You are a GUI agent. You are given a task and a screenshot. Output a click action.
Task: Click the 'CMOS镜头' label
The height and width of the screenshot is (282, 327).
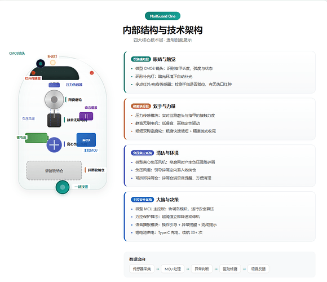click(x=17, y=54)
